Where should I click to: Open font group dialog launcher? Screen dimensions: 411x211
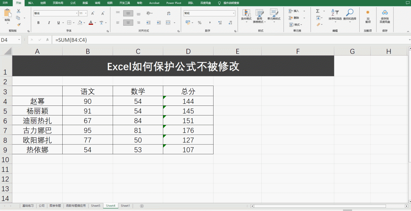(x=108, y=31)
